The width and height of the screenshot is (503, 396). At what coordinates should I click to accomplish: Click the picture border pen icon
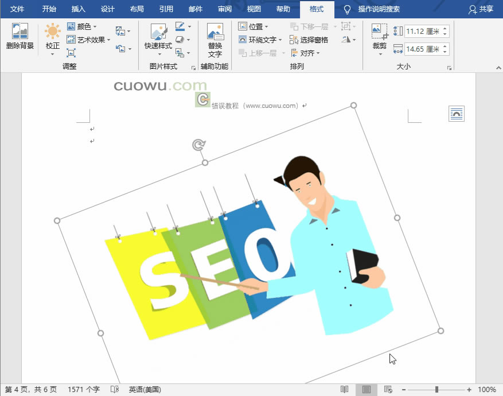click(x=180, y=26)
